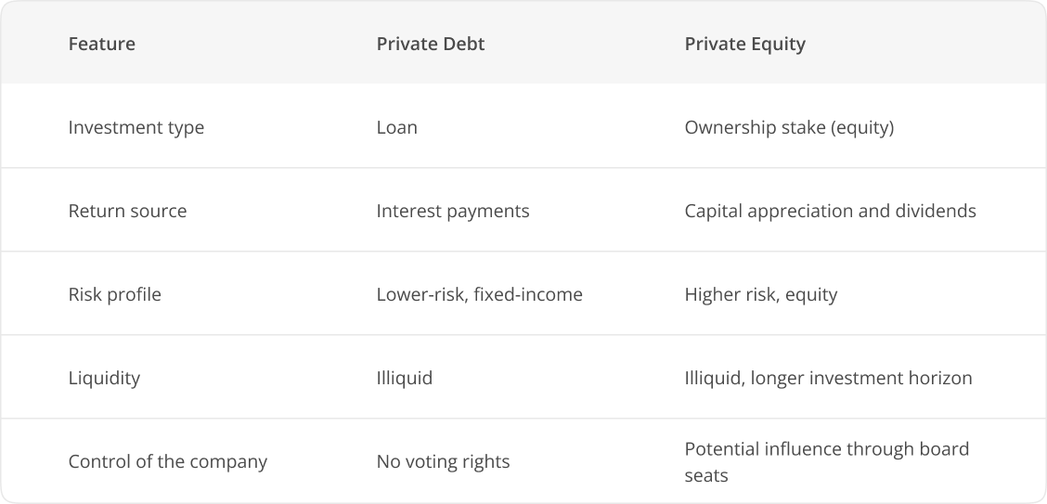Click the Lower-risk, fixed-income cell
The width and height of the screenshot is (1047, 504).
[480, 294]
